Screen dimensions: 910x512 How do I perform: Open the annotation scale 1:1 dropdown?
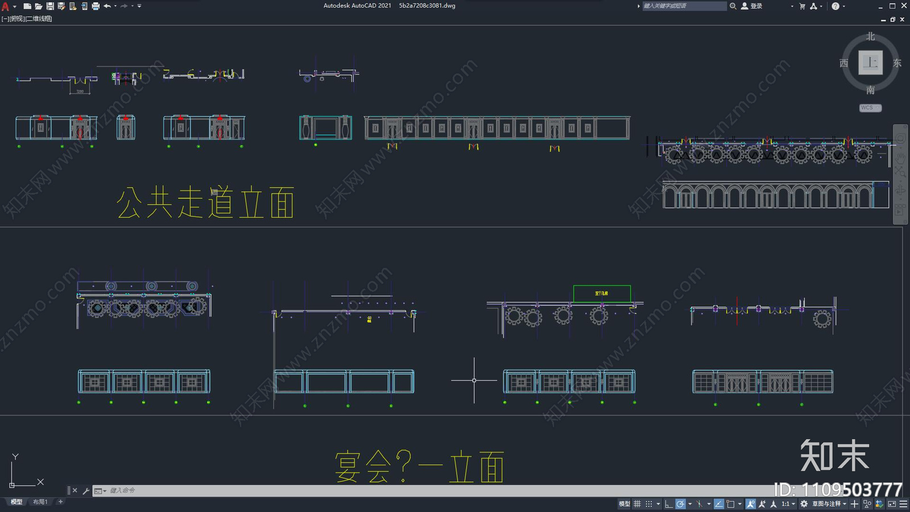(x=788, y=503)
